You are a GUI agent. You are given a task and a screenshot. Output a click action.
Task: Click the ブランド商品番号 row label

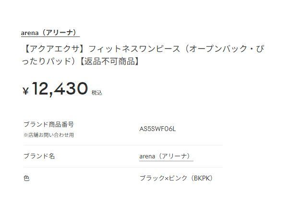(48, 124)
